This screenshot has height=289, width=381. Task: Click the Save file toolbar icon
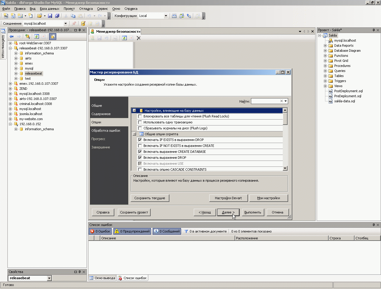point(50,16)
